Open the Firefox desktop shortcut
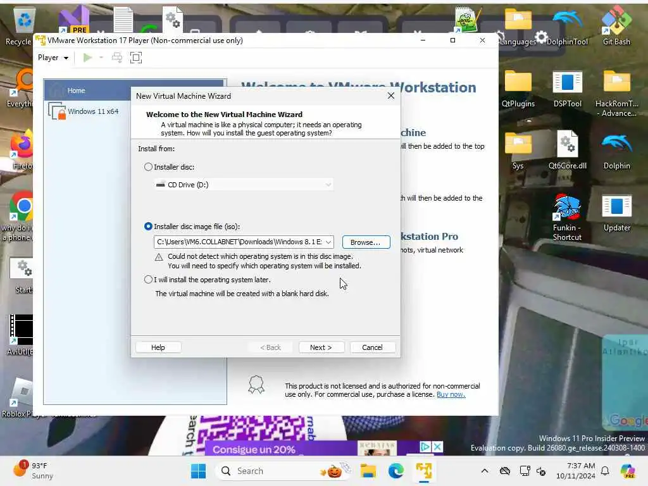Image resolution: width=648 pixels, height=486 pixels. click(x=22, y=149)
